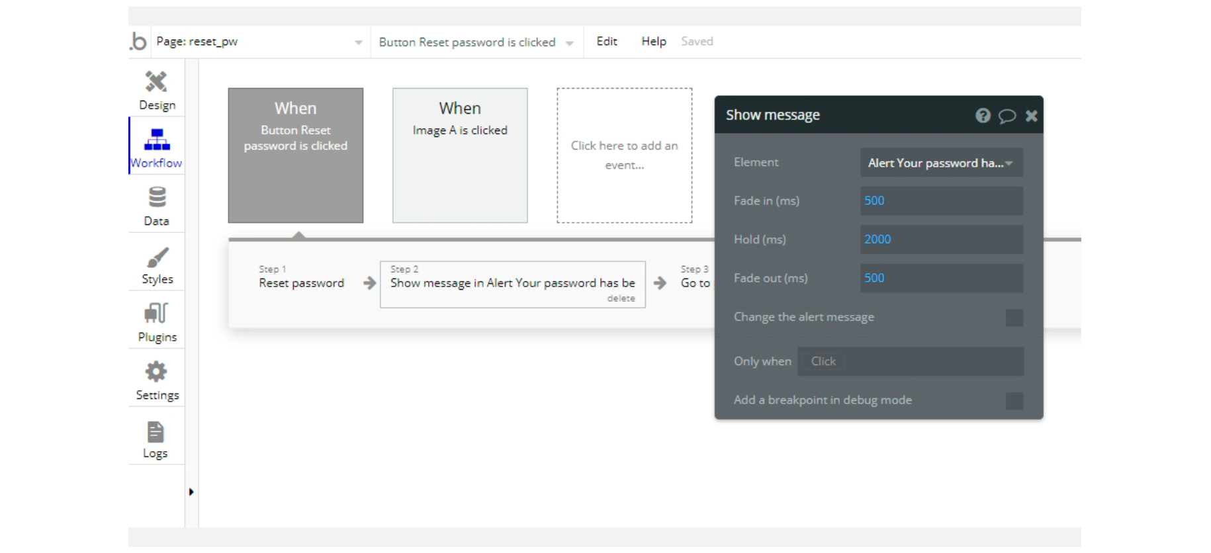Open the Edit menu
The height and width of the screenshot is (553, 1211).
click(x=607, y=41)
